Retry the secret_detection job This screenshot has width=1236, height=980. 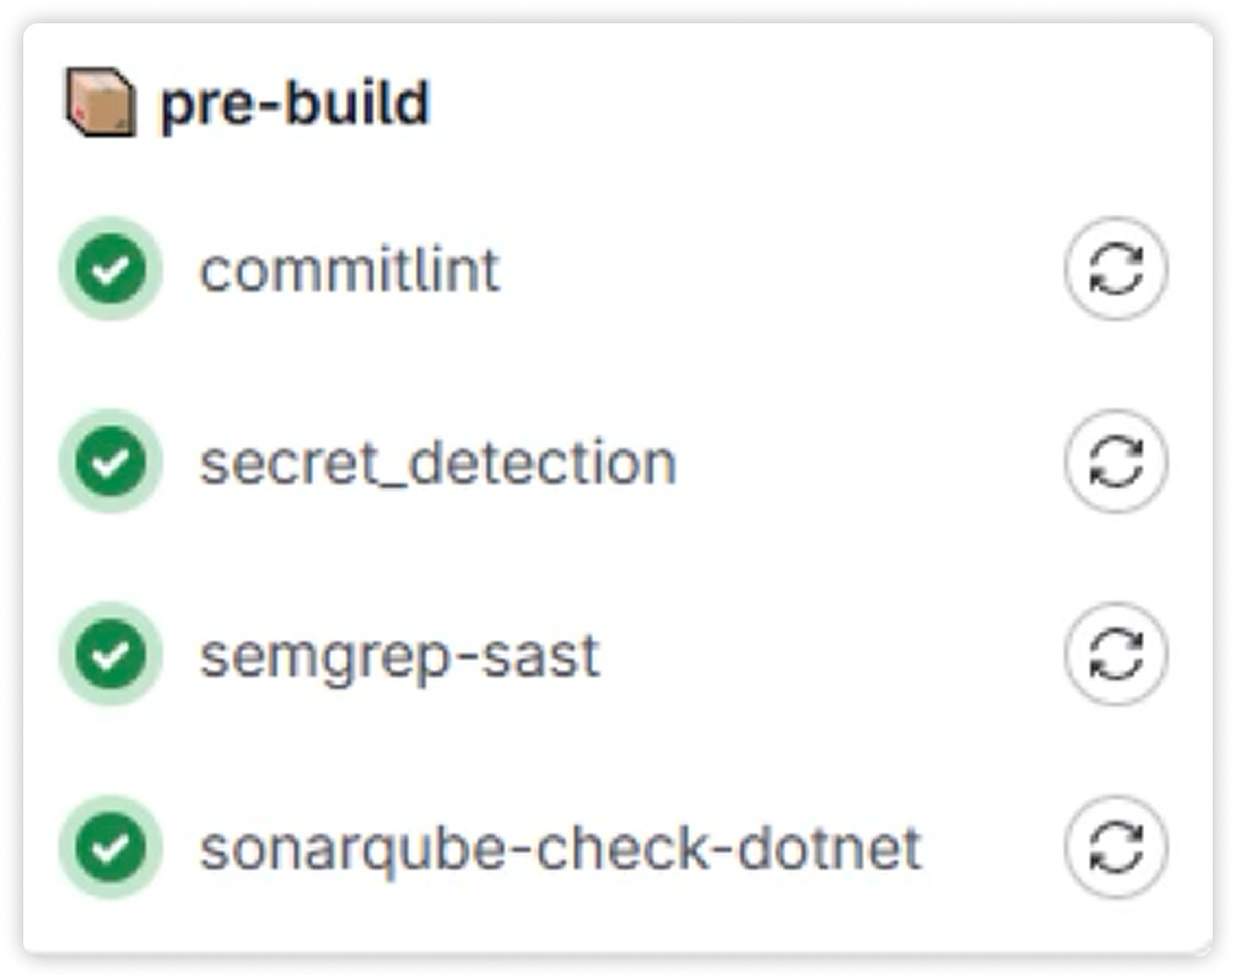coord(1116,462)
